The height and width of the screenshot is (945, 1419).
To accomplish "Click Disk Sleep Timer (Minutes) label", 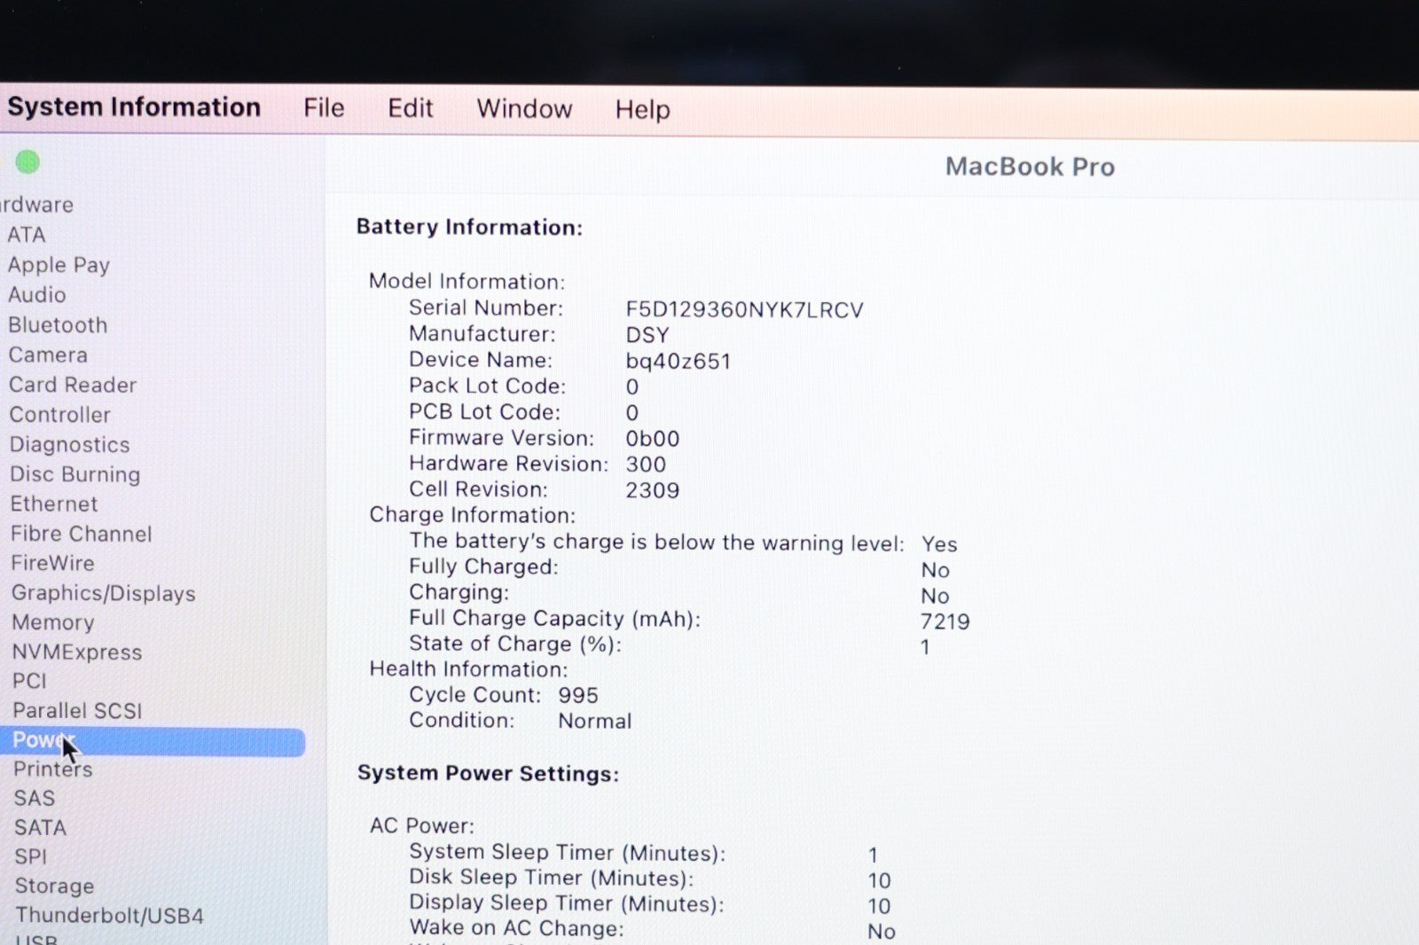I will (x=552, y=878).
